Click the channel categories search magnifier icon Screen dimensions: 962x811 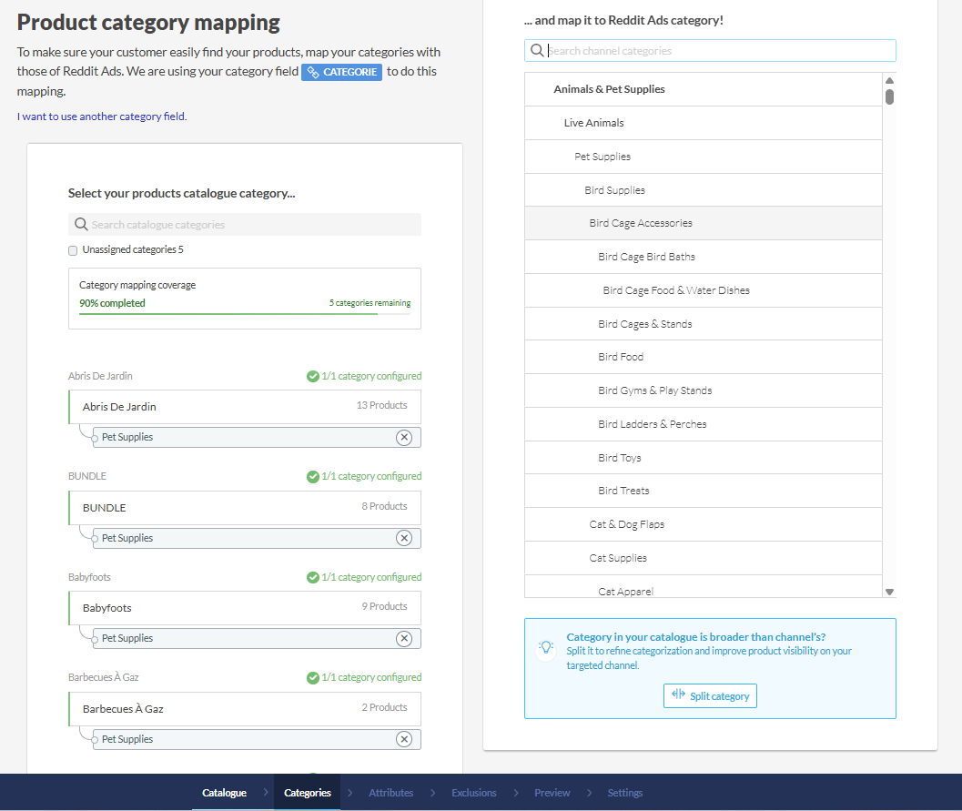click(x=537, y=51)
